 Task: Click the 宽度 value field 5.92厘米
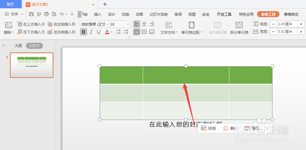coord(287,31)
